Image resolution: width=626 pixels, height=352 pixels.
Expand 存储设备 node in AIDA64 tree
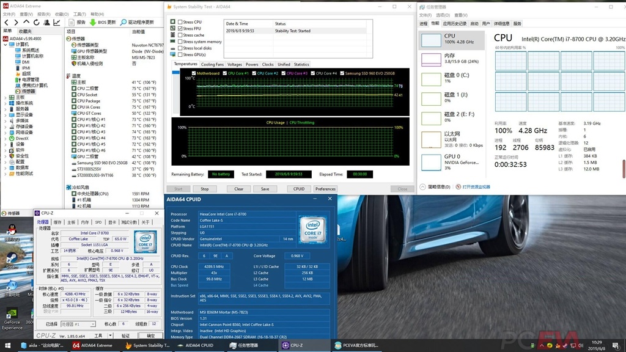(6, 127)
